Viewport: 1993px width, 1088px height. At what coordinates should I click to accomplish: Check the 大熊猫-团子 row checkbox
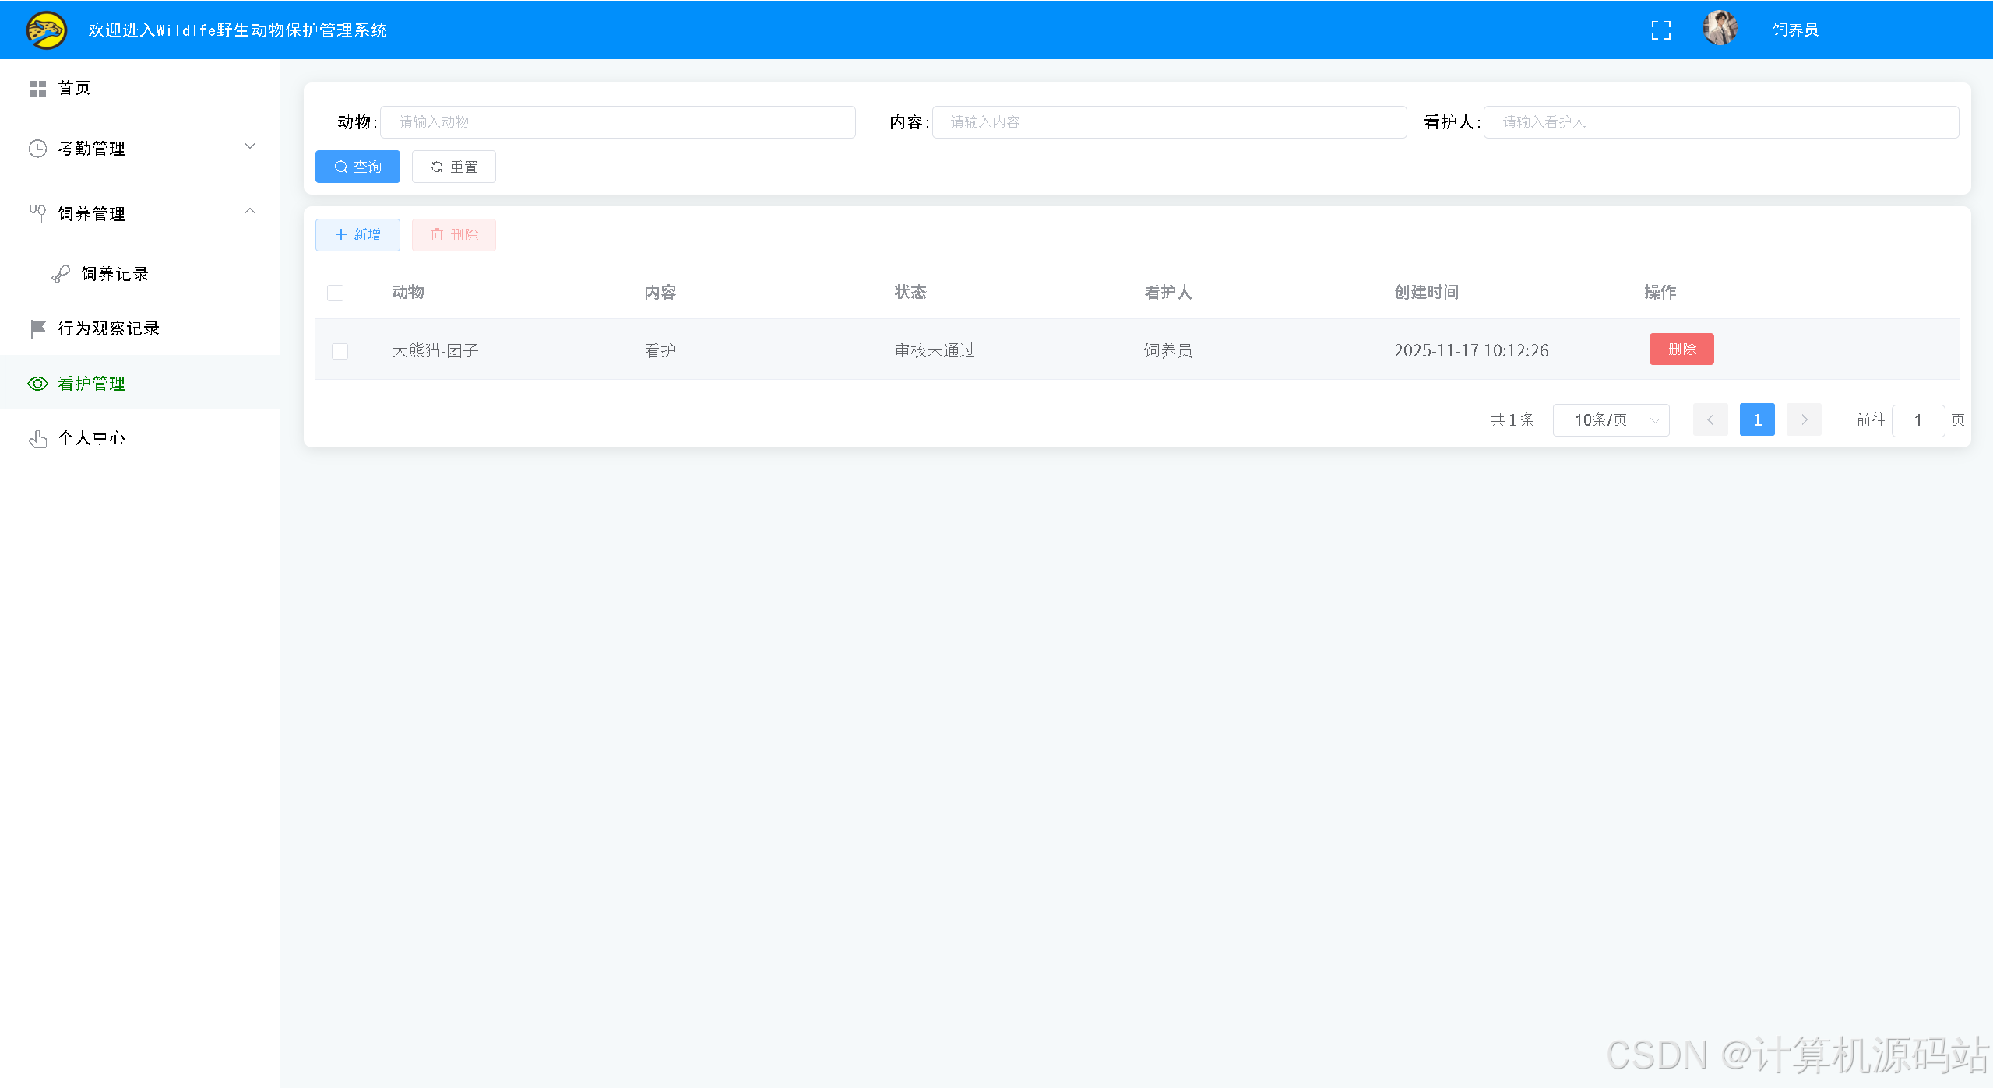tap(340, 351)
